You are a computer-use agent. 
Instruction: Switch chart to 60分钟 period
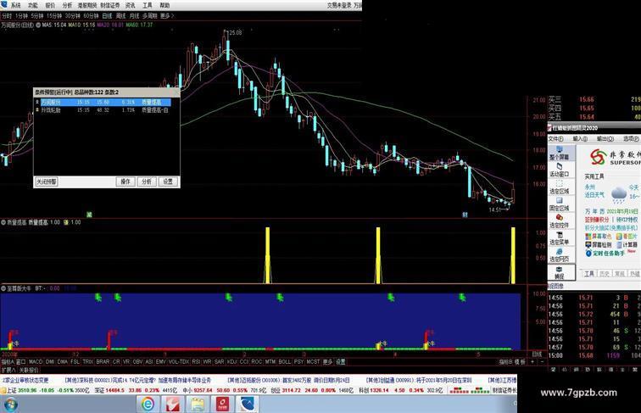pos(92,16)
